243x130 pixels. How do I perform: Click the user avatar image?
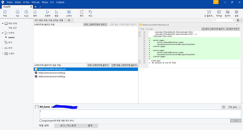[x=37, y=107]
